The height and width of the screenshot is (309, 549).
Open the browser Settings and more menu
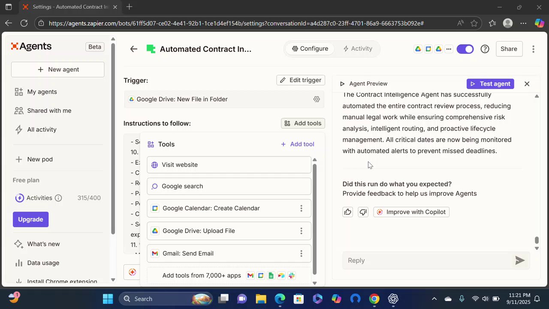523,23
